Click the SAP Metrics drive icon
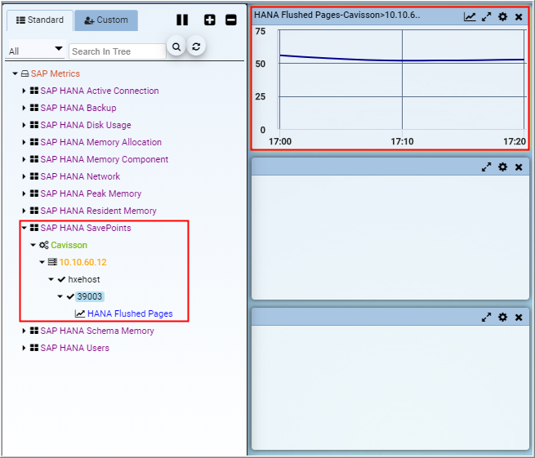This screenshot has height=458, width=535. tap(25, 73)
